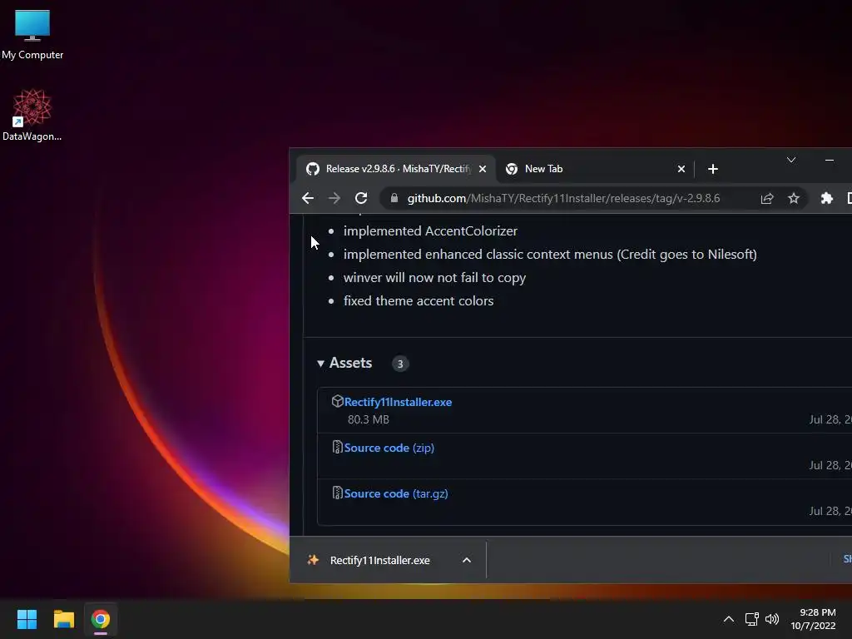Click 'fixed theme accent colors' text
This screenshot has height=639, width=852.
pyautogui.click(x=419, y=301)
